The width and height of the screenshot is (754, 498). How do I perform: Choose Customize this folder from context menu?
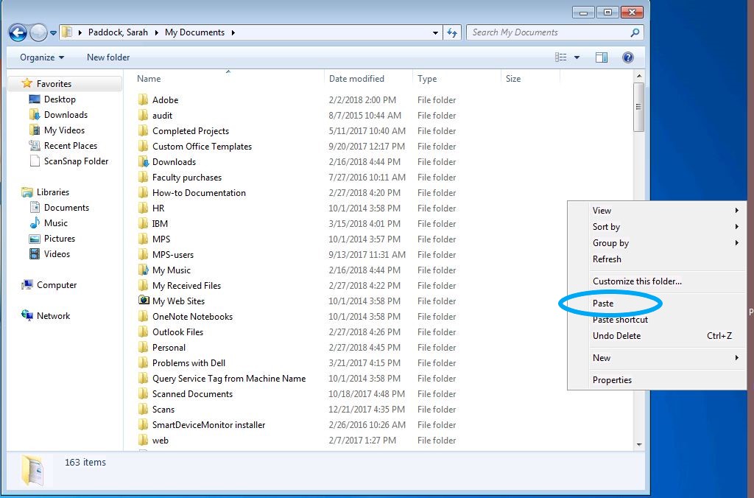tap(656, 281)
